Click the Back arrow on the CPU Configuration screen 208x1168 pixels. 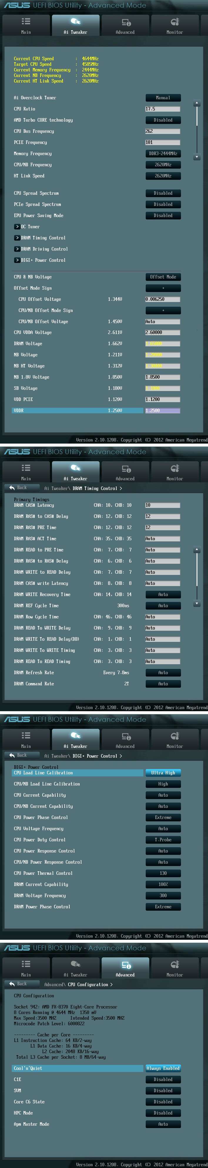12,984
